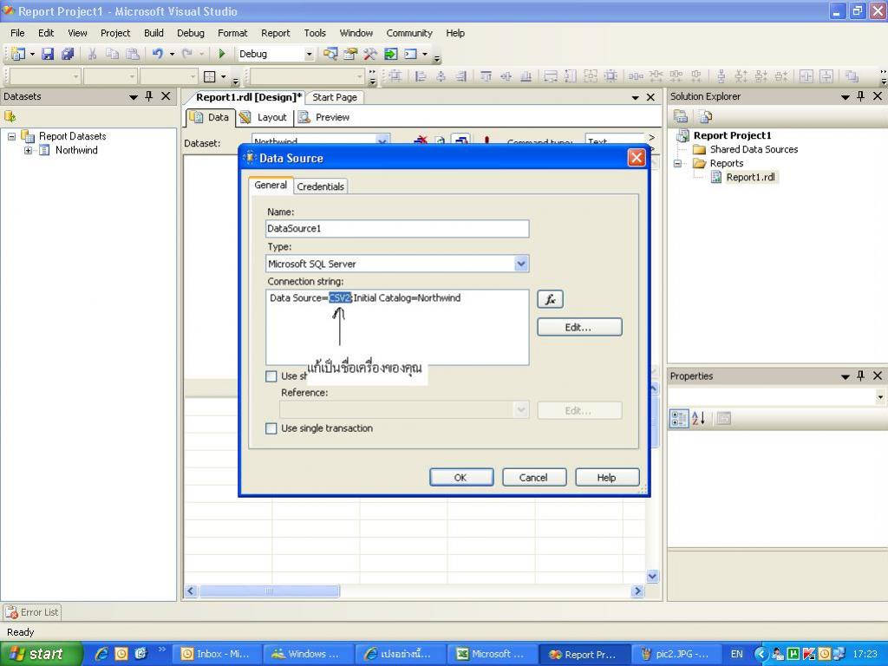Click the Copy icon in toolbar
This screenshot has width=888, height=666.
(113, 54)
